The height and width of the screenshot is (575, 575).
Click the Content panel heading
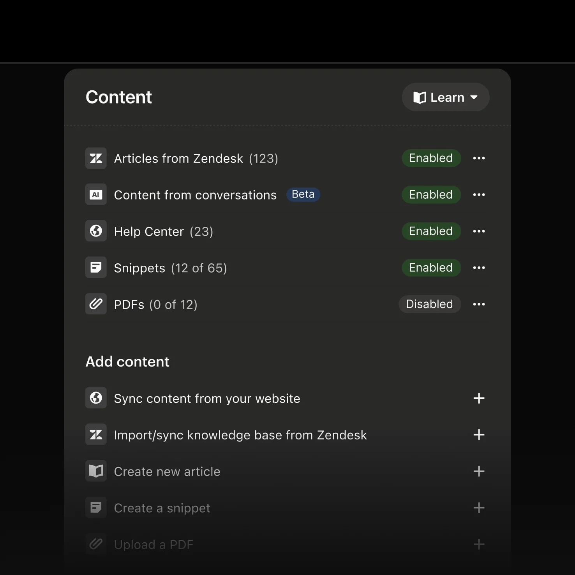click(119, 97)
